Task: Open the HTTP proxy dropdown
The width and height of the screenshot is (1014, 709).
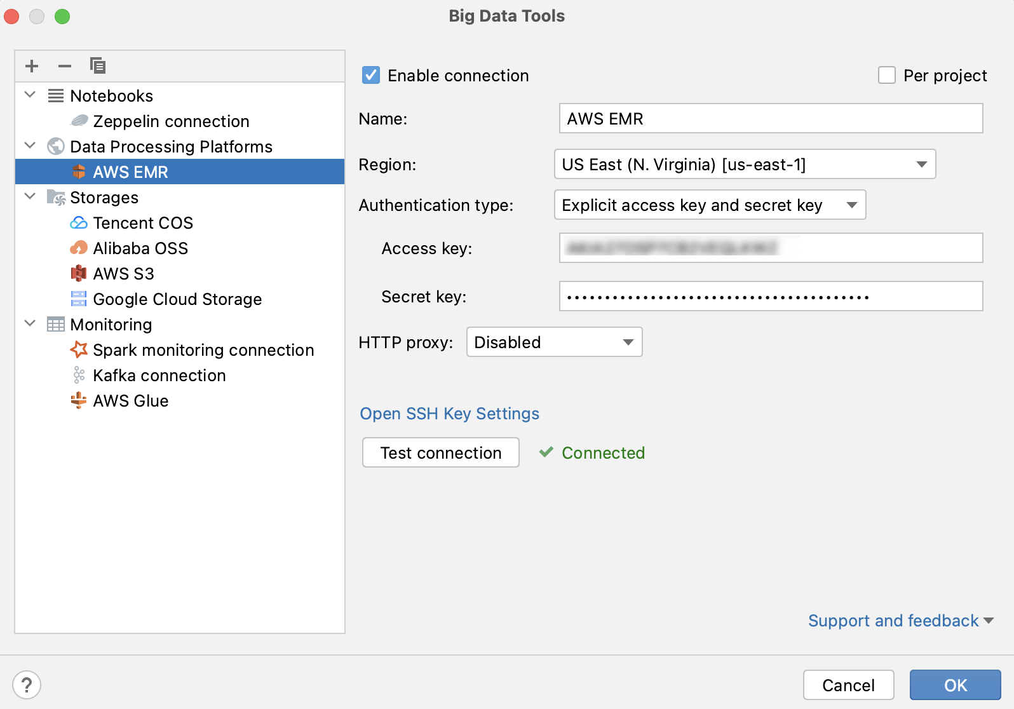Action: pyautogui.click(x=555, y=342)
